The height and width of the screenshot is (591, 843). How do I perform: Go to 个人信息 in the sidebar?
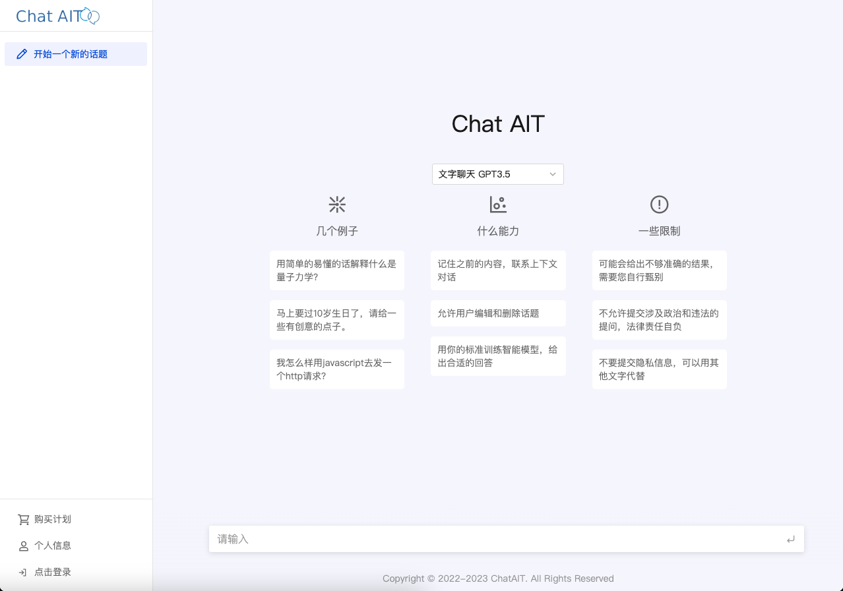tap(53, 546)
